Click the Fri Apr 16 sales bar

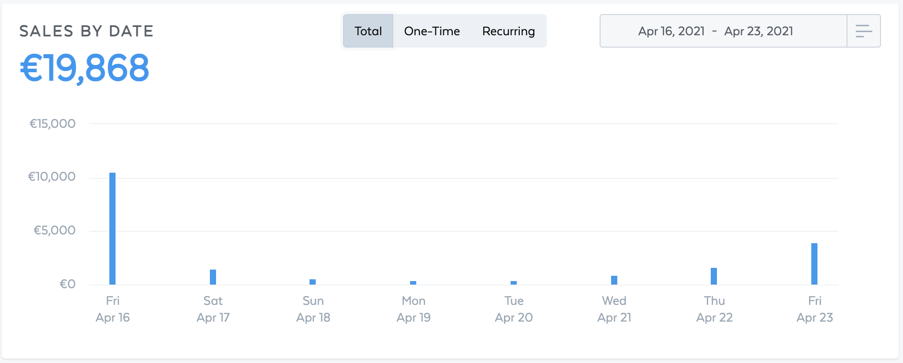(112, 229)
